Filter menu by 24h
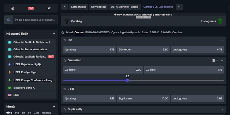This screenshot has height=115, width=230. [37, 113]
